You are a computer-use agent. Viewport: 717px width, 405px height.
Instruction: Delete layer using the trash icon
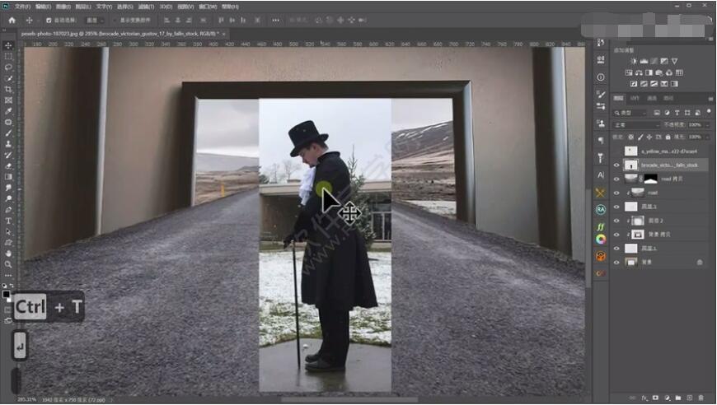(x=701, y=398)
